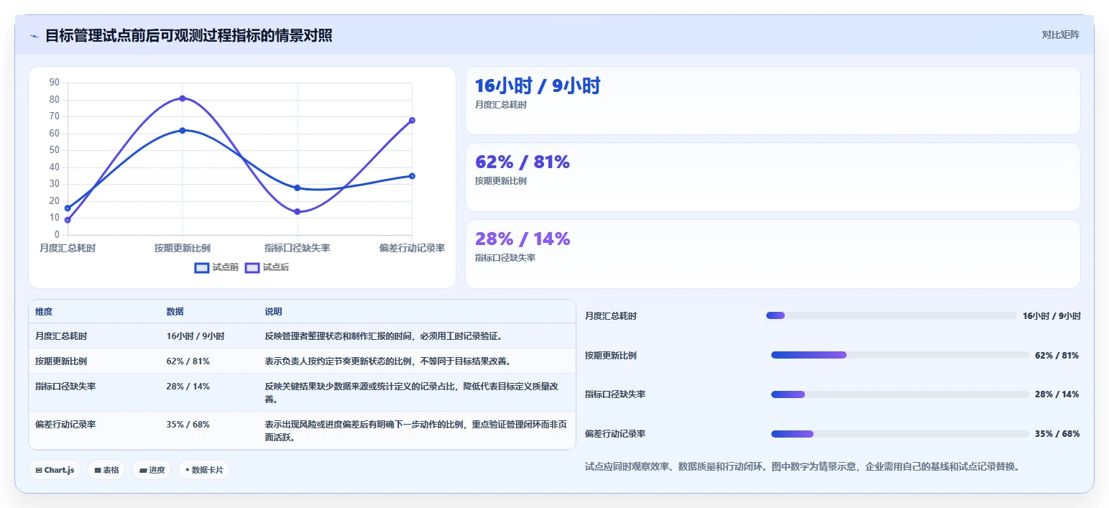Click table cell 按期更新比例 in 维度 column

pyautogui.click(x=61, y=361)
